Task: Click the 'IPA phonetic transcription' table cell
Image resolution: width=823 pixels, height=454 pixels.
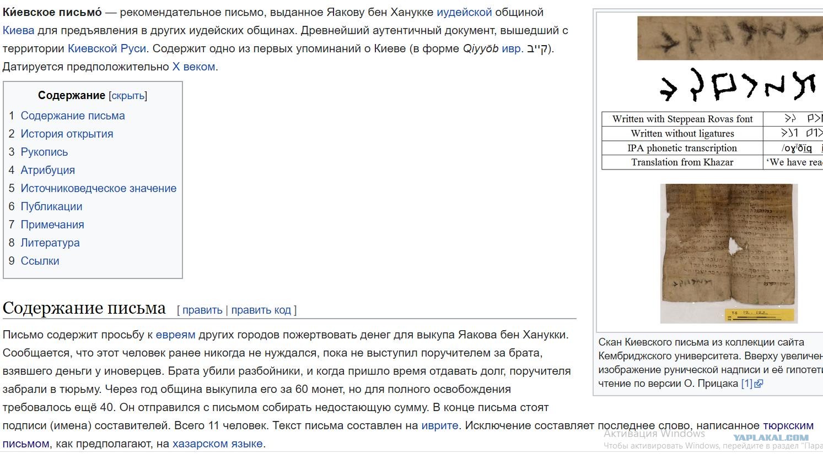Action: coord(682,148)
